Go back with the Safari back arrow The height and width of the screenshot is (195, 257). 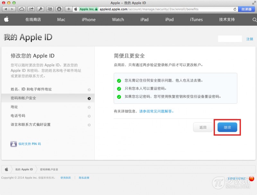click(x=5, y=9)
